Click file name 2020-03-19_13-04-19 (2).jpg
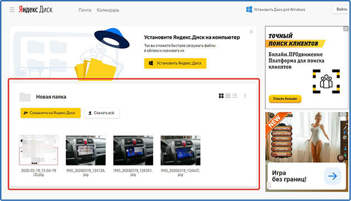 point(38,173)
